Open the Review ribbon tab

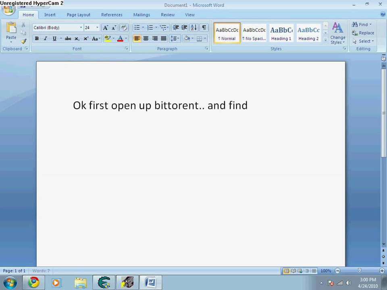click(x=168, y=15)
